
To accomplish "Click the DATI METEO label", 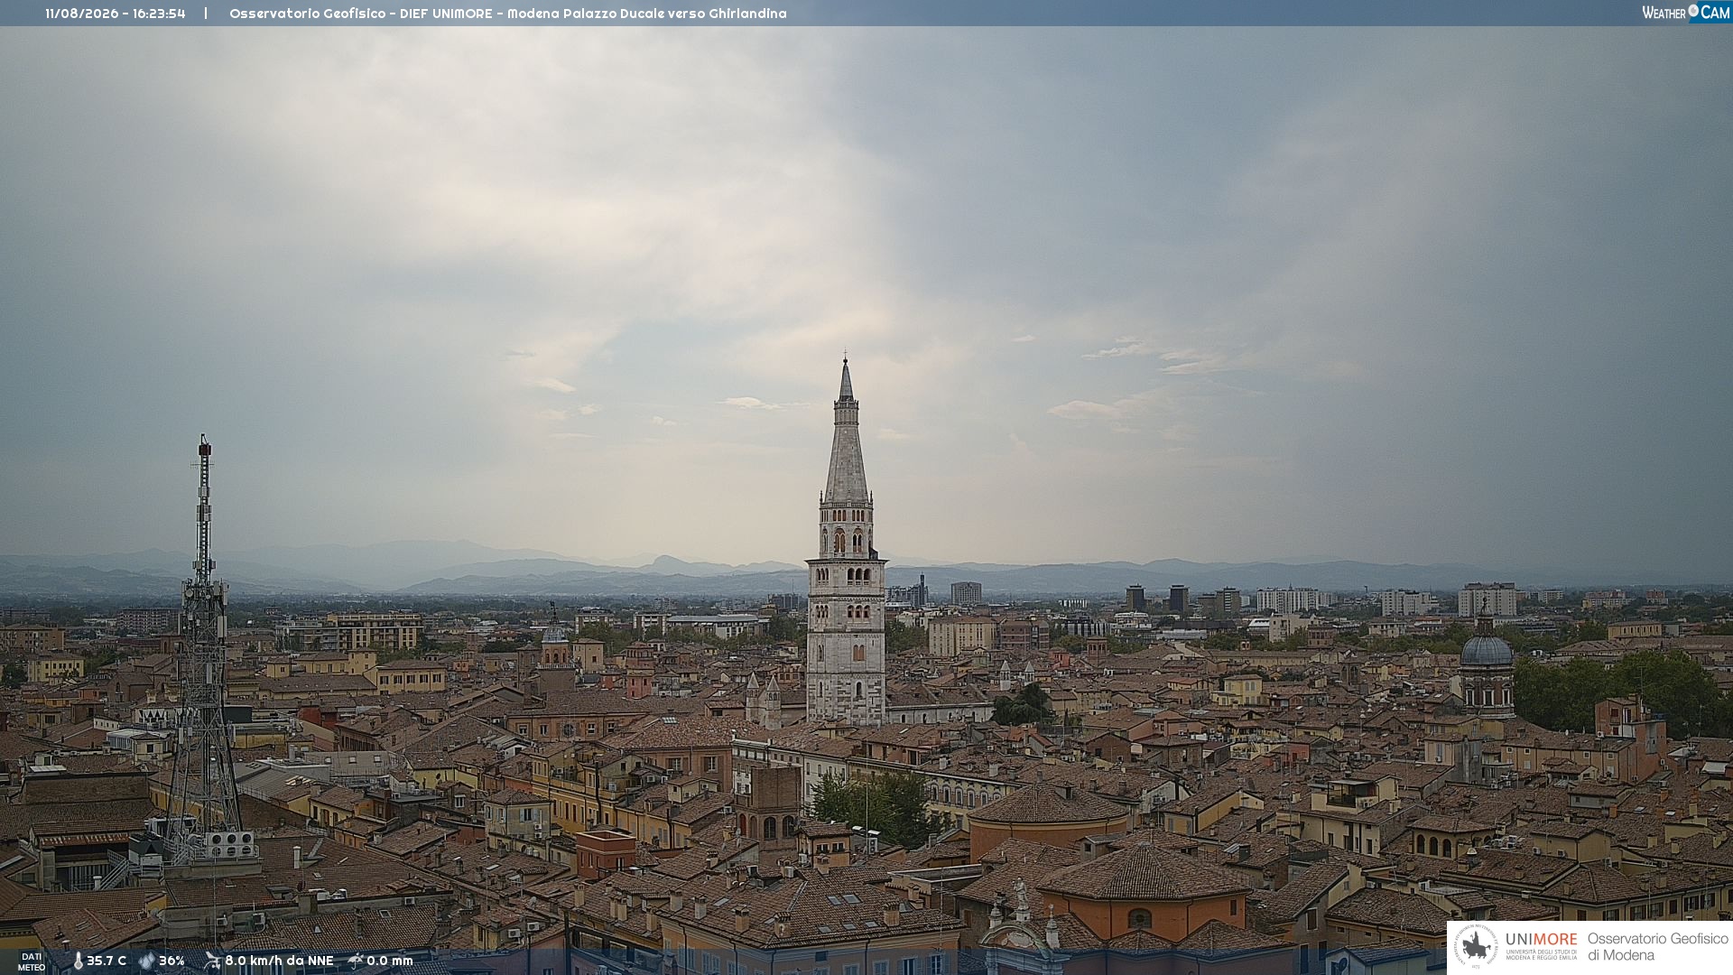I will tap(32, 961).
